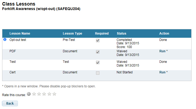
Task: Click the Action column header
Action: (164, 34)
